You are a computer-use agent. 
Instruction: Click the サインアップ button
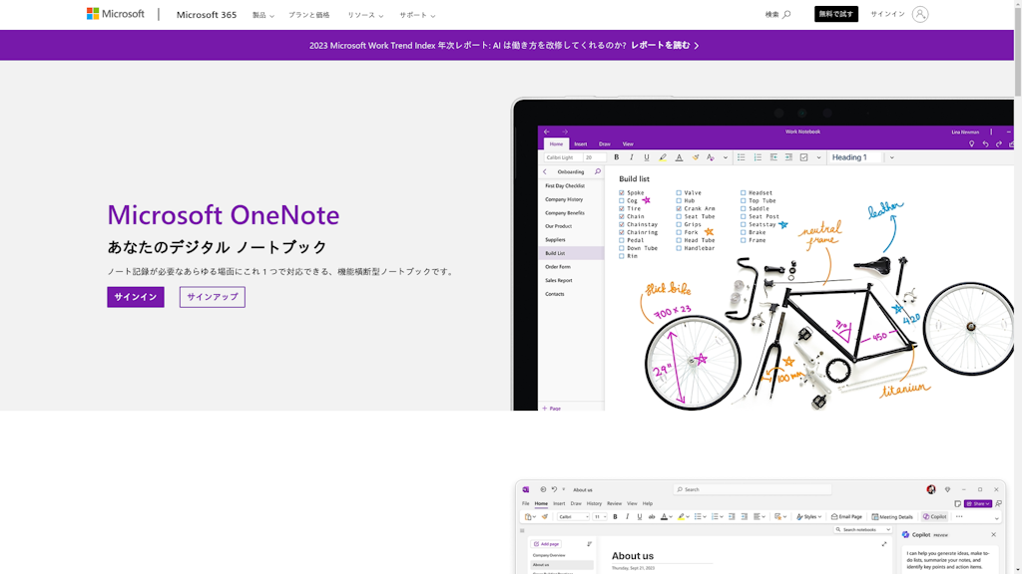pos(212,297)
